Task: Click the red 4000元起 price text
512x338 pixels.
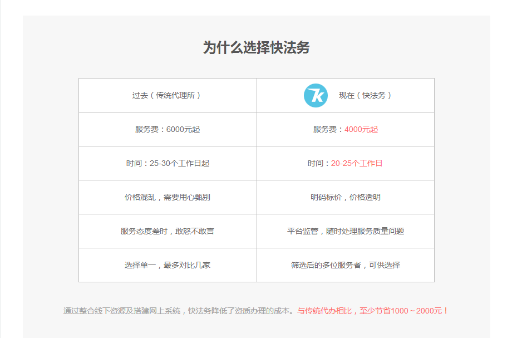Action: coord(361,129)
